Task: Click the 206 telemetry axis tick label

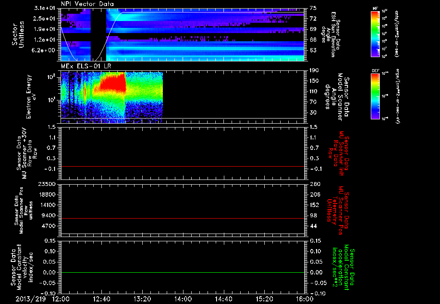Action: pyautogui.click(x=315, y=195)
